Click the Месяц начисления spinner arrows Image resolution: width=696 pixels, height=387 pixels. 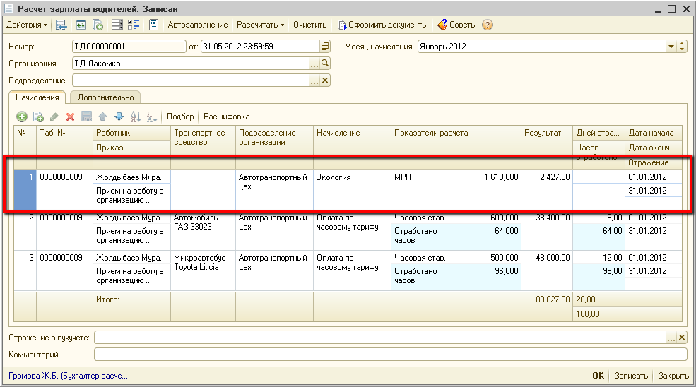pos(682,47)
